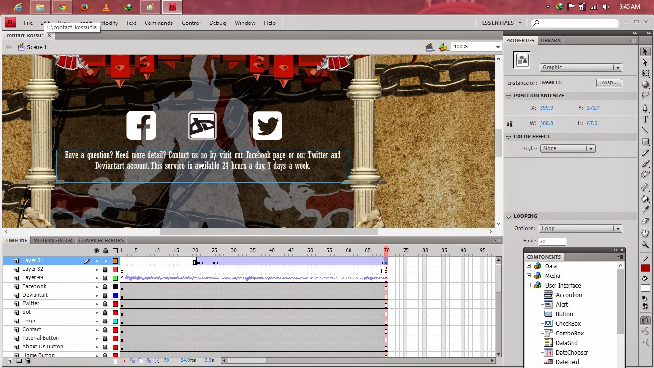Image resolution: width=654 pixels, height=368 pixels.
Task: Select the Free Transform tool
Action: click(x=645, y=74)
